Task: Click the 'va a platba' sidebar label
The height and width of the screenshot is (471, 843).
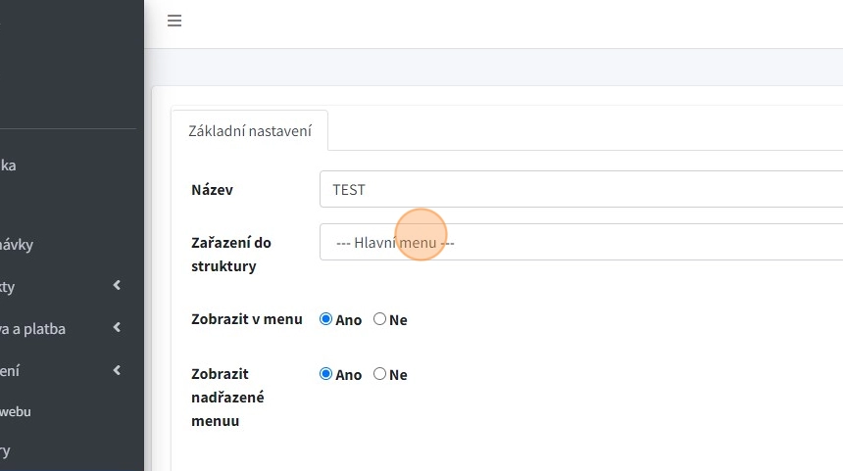Action: tap(33, 329)
